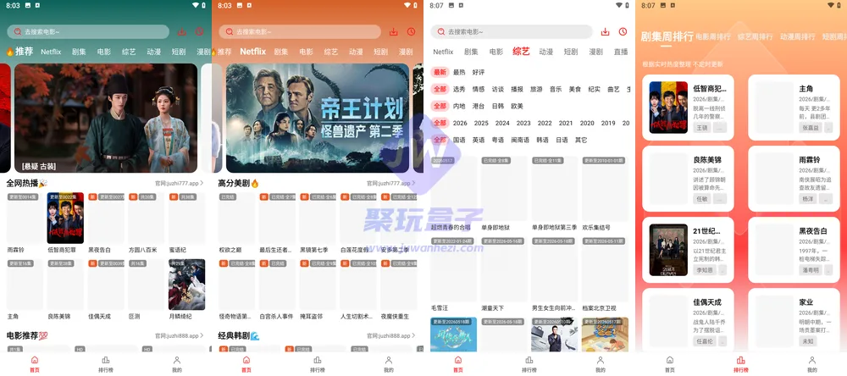This screenshot has width=847, height=376.
Task: Select the 好评 sort filter
Action: point(478,72)
